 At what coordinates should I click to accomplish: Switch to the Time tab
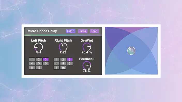tap(83, 31)
